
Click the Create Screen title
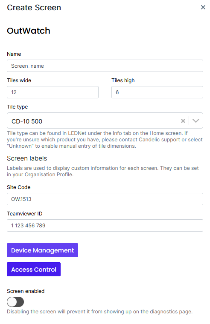point(34,8)
